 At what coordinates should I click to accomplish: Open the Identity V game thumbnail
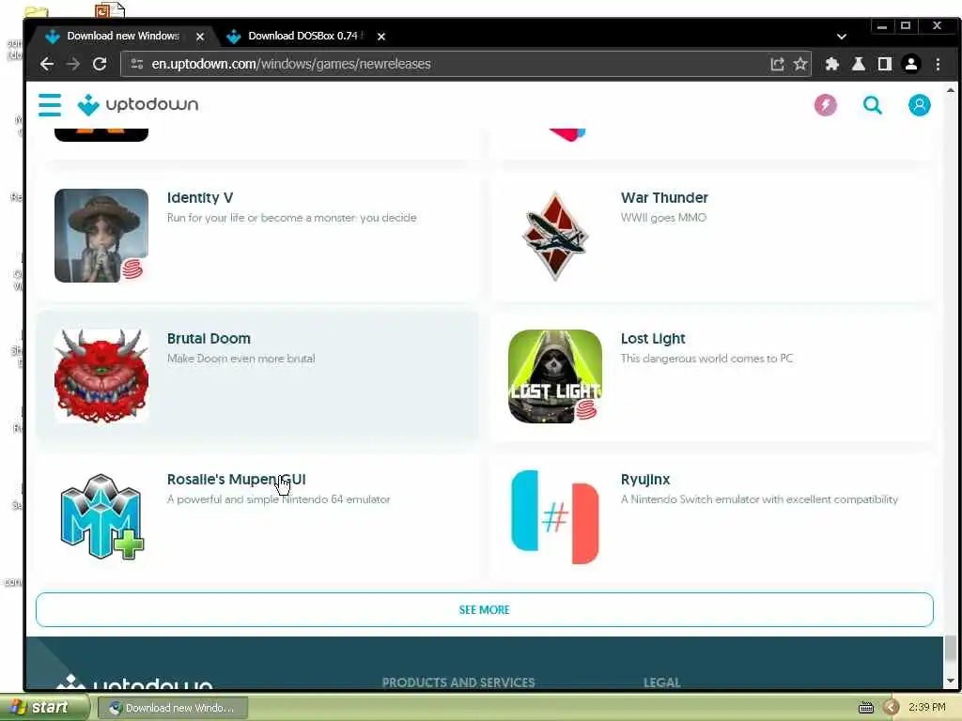point(101,236)
